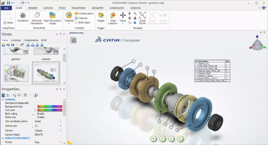Open the Camera property dropdown
This screenshot has height=145, width=268.
pyautogui.click(x=61, y=131)
